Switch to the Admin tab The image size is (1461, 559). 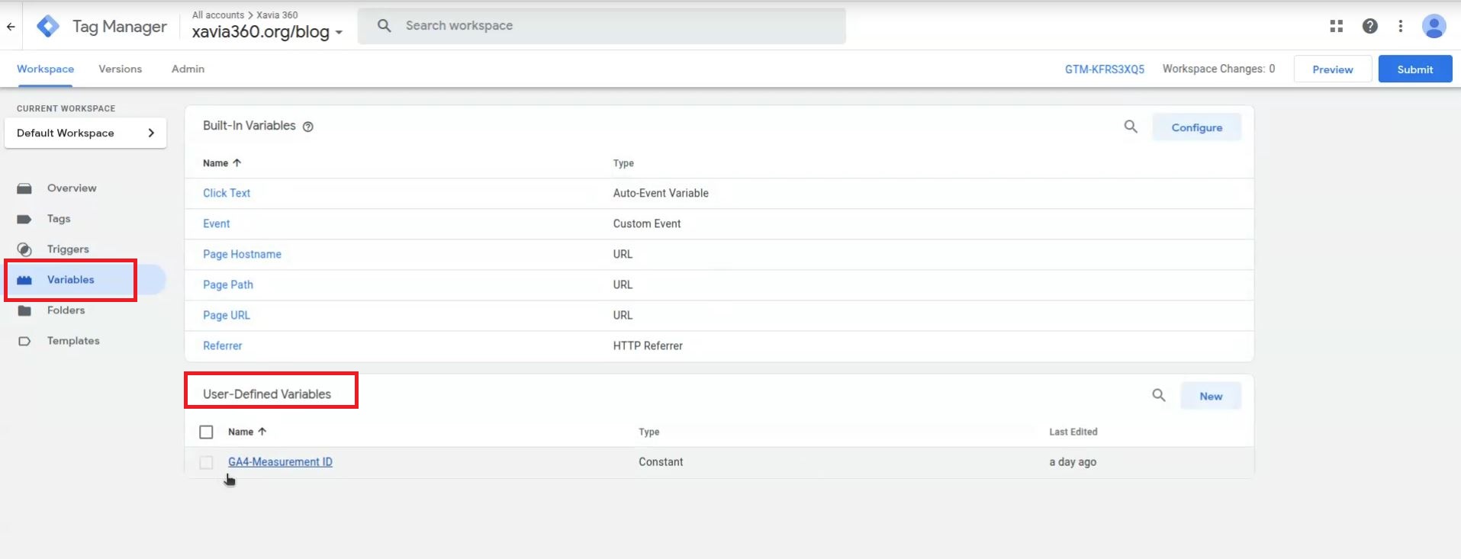pyautogui.click(x=188, y=69)
